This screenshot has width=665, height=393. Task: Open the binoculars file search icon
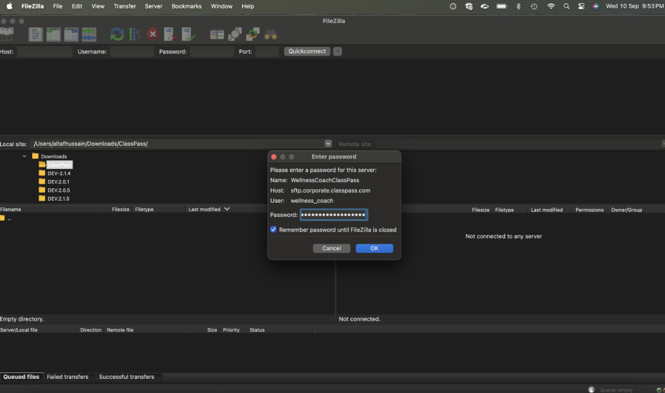coord(271,34)
